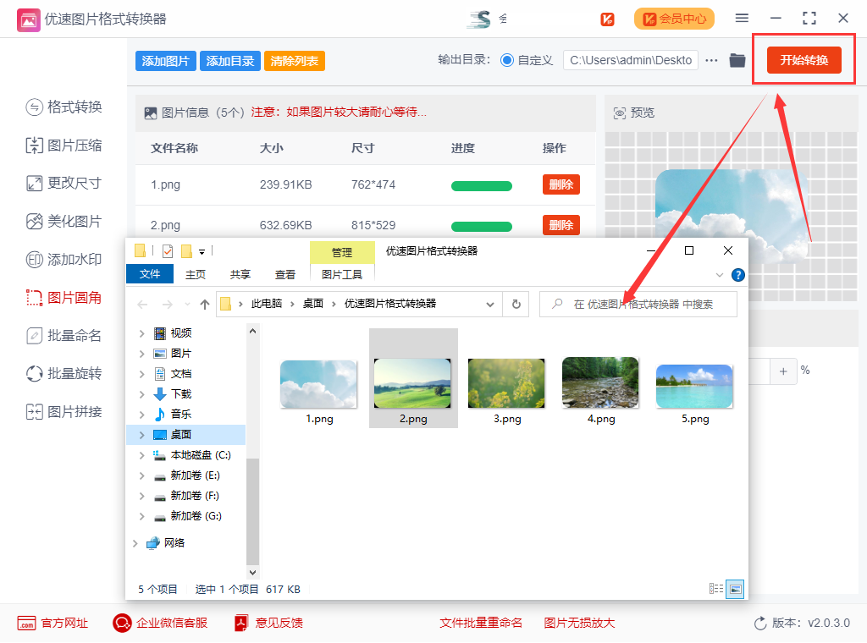This screenshot has width=867, height=643.
Task: Open the 查看 ribbon tab
Action: tap(284, 274)
